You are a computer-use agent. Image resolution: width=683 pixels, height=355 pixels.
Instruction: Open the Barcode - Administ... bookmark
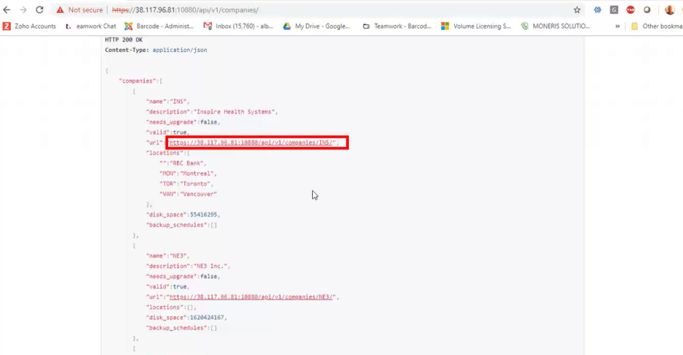(159, 26)
